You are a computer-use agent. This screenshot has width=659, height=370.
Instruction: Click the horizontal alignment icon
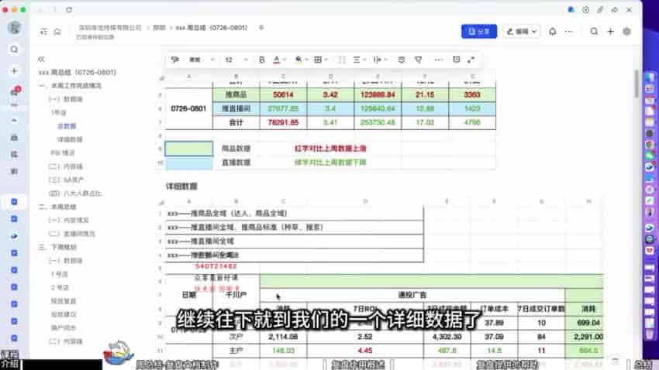[357, 60]
